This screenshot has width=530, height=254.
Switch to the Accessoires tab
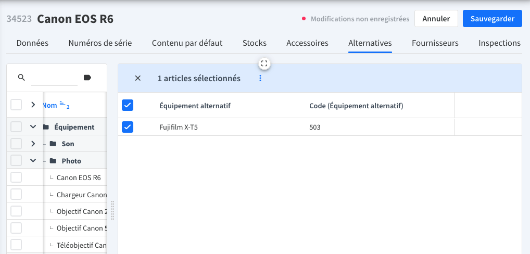click(x=307, y=43)
